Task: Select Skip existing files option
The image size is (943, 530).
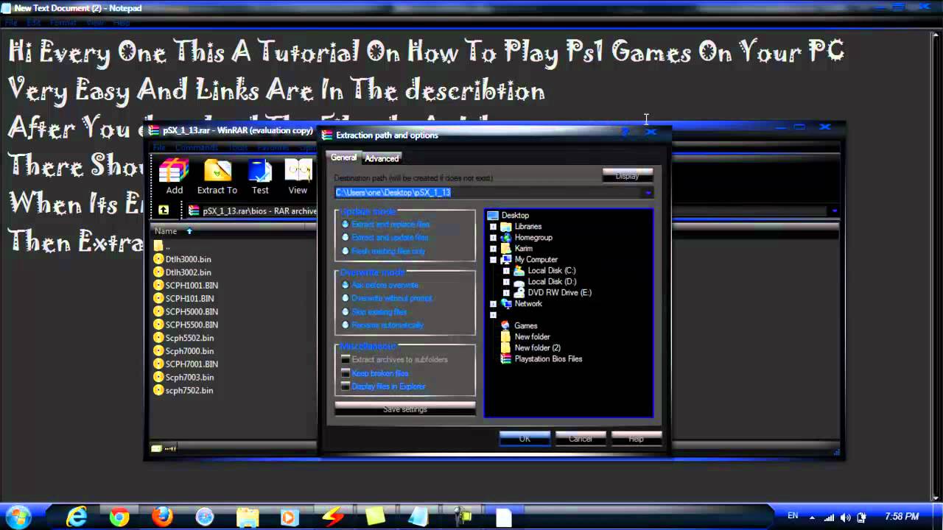Action: click(374, 311)
